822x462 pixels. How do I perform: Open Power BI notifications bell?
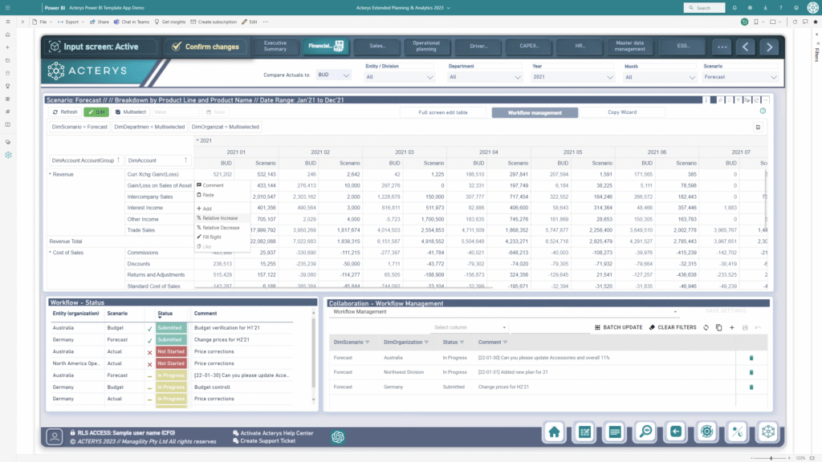[x=735, y=8]
